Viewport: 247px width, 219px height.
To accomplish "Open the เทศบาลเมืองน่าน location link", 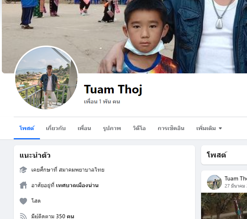I will tap(77, 185).
